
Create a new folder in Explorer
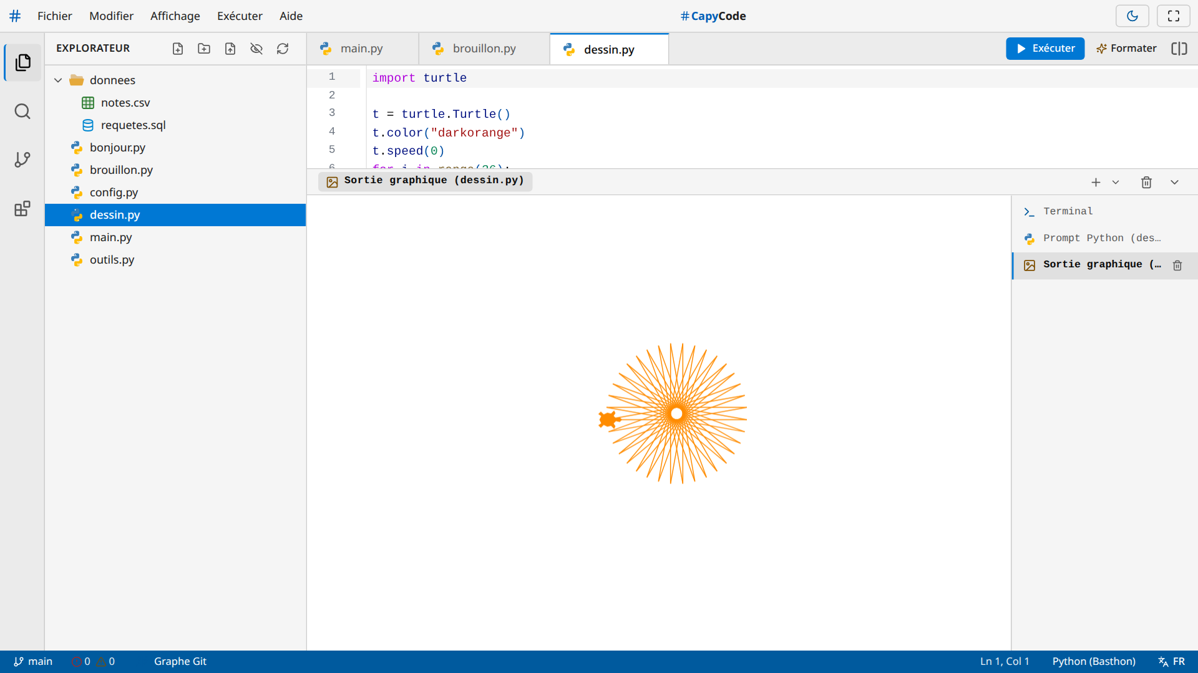(x=204, y=49)
